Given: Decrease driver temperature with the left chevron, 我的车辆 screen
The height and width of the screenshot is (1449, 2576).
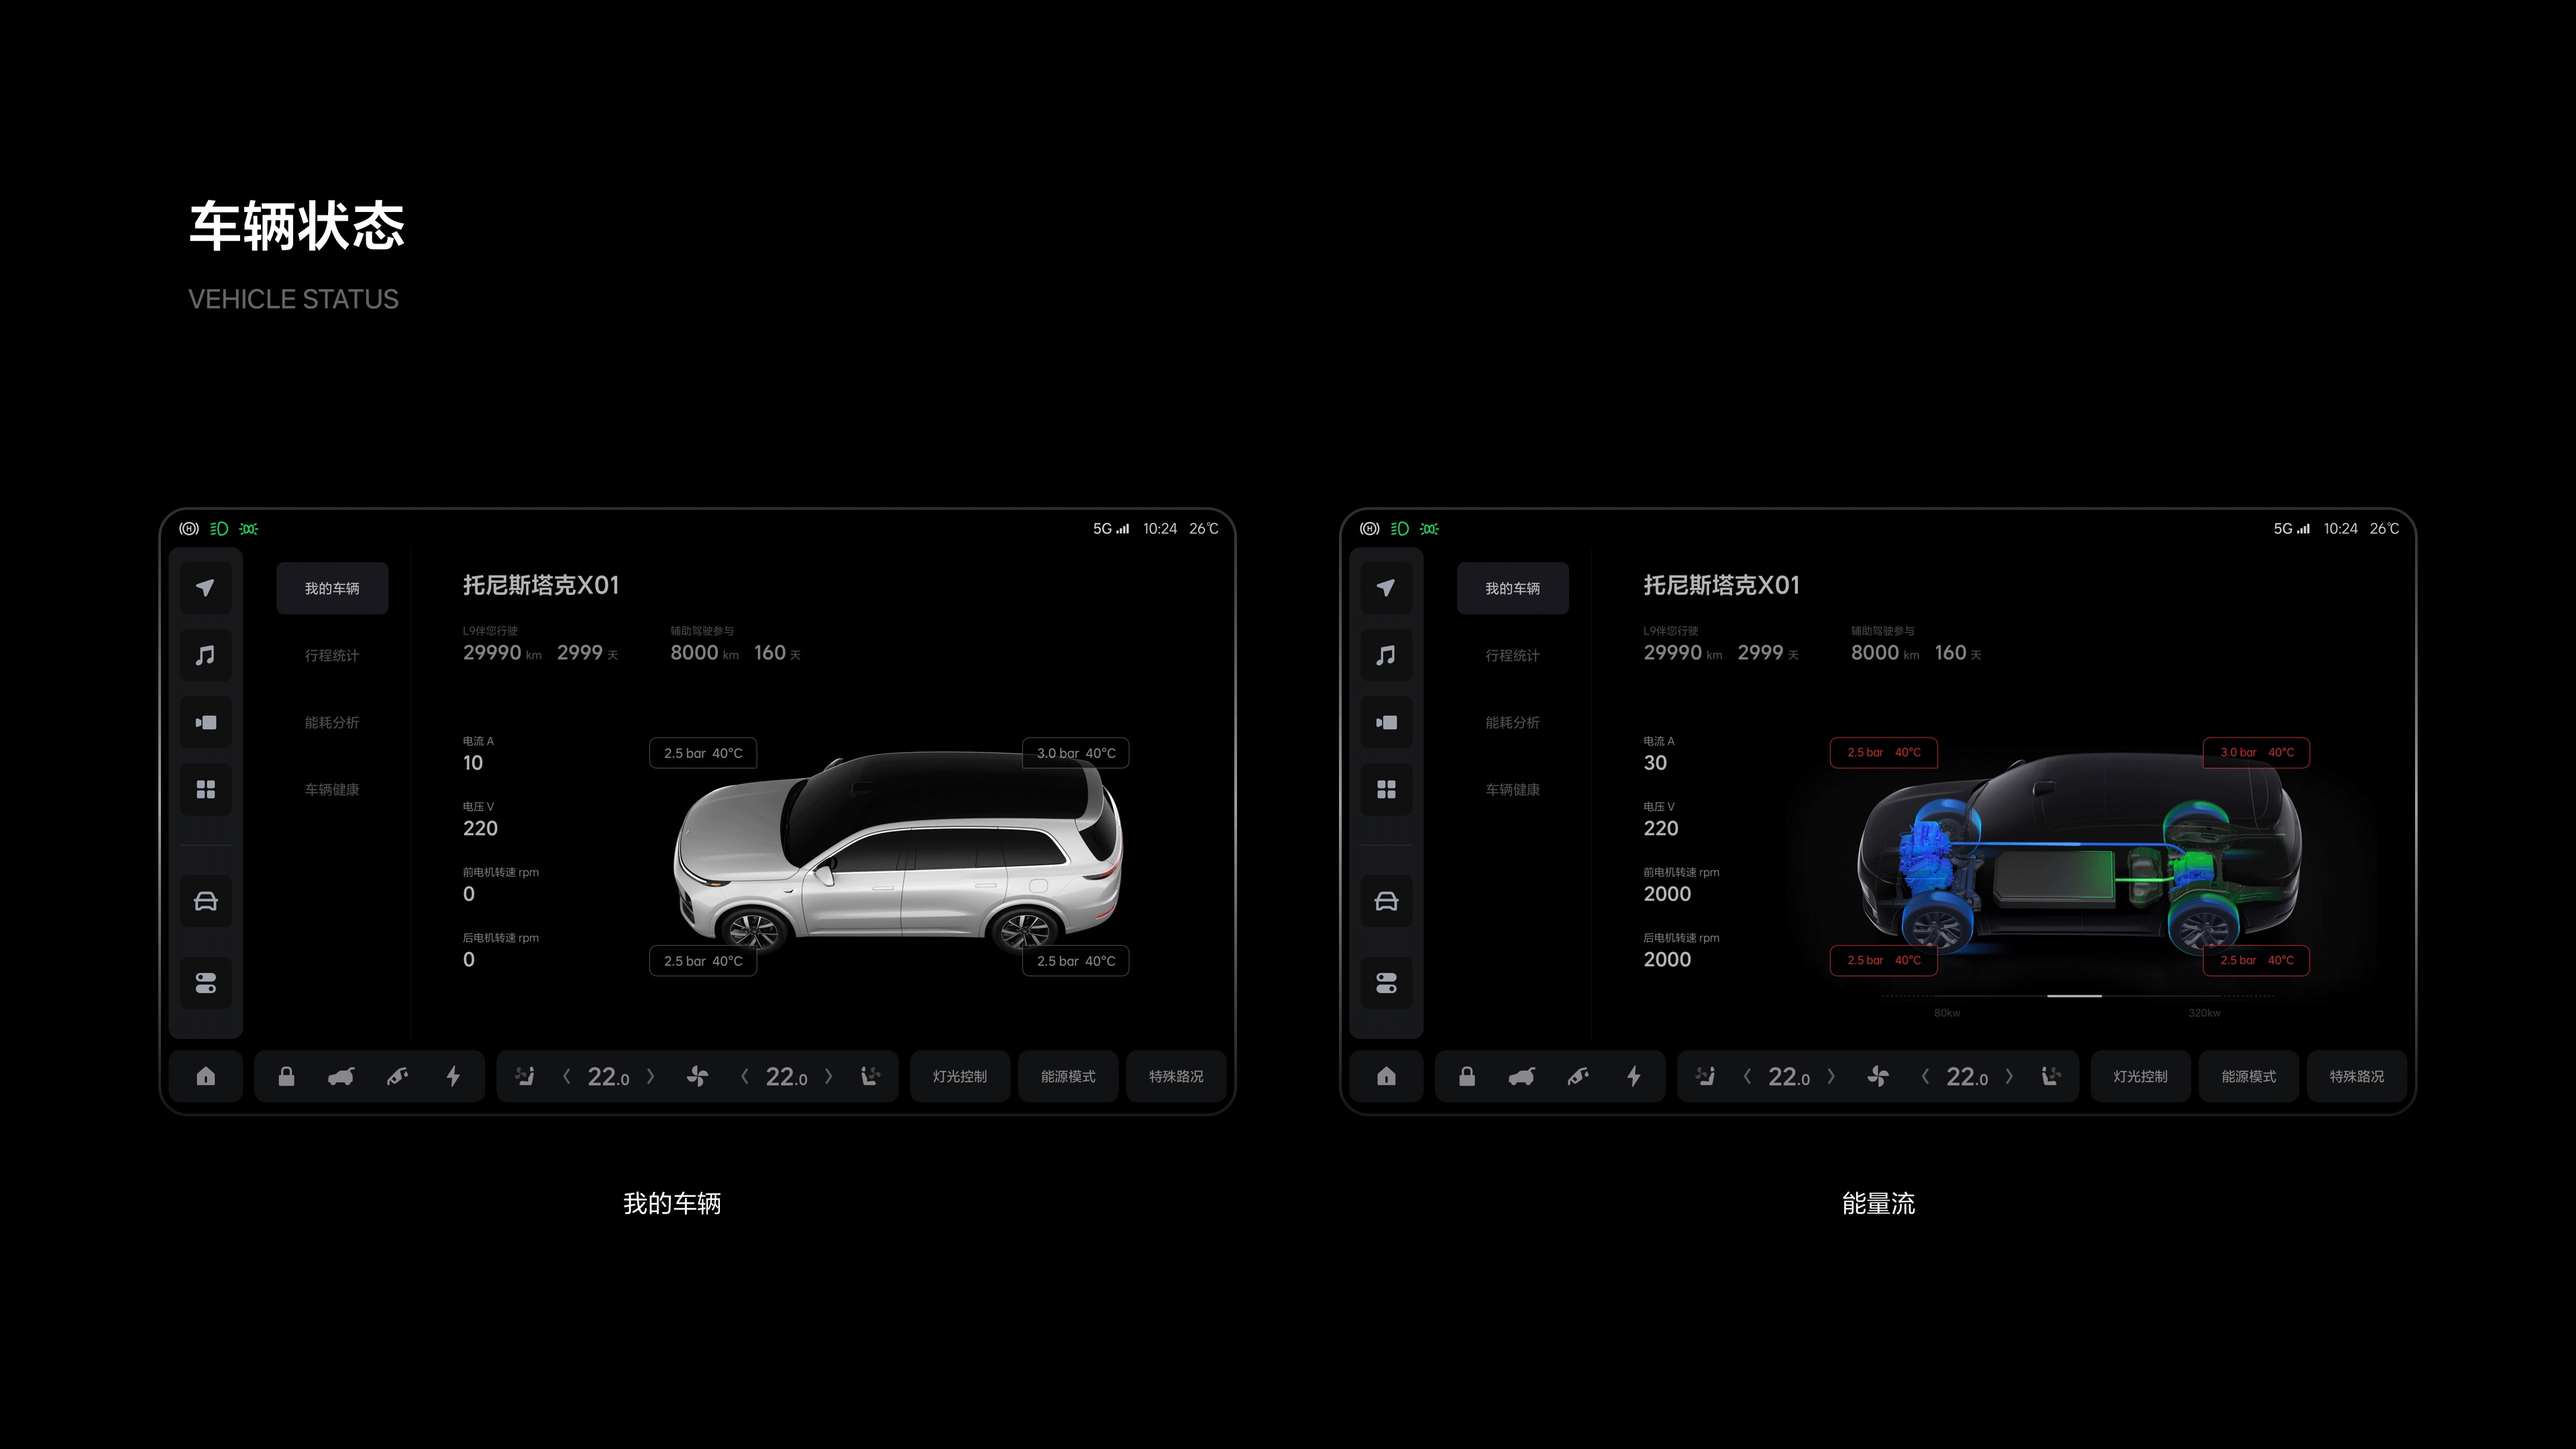Looking at the screenshot, I should point(567,1076).
